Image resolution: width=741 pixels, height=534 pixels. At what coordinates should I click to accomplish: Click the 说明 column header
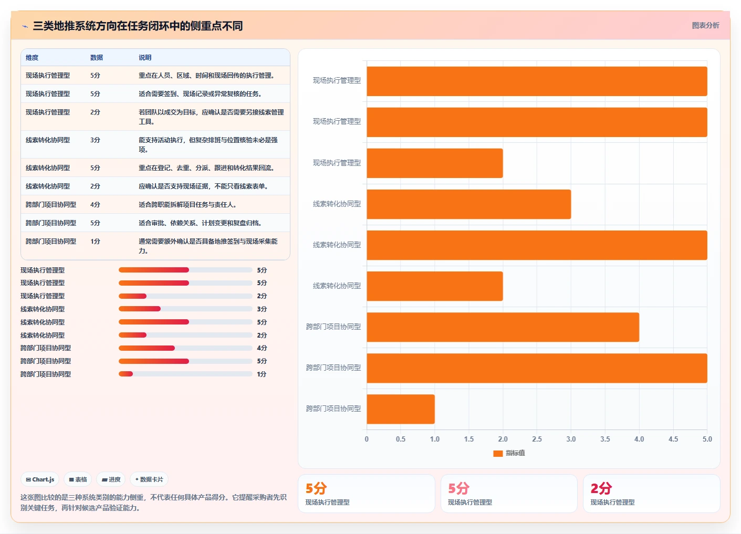tap(145, 58)
